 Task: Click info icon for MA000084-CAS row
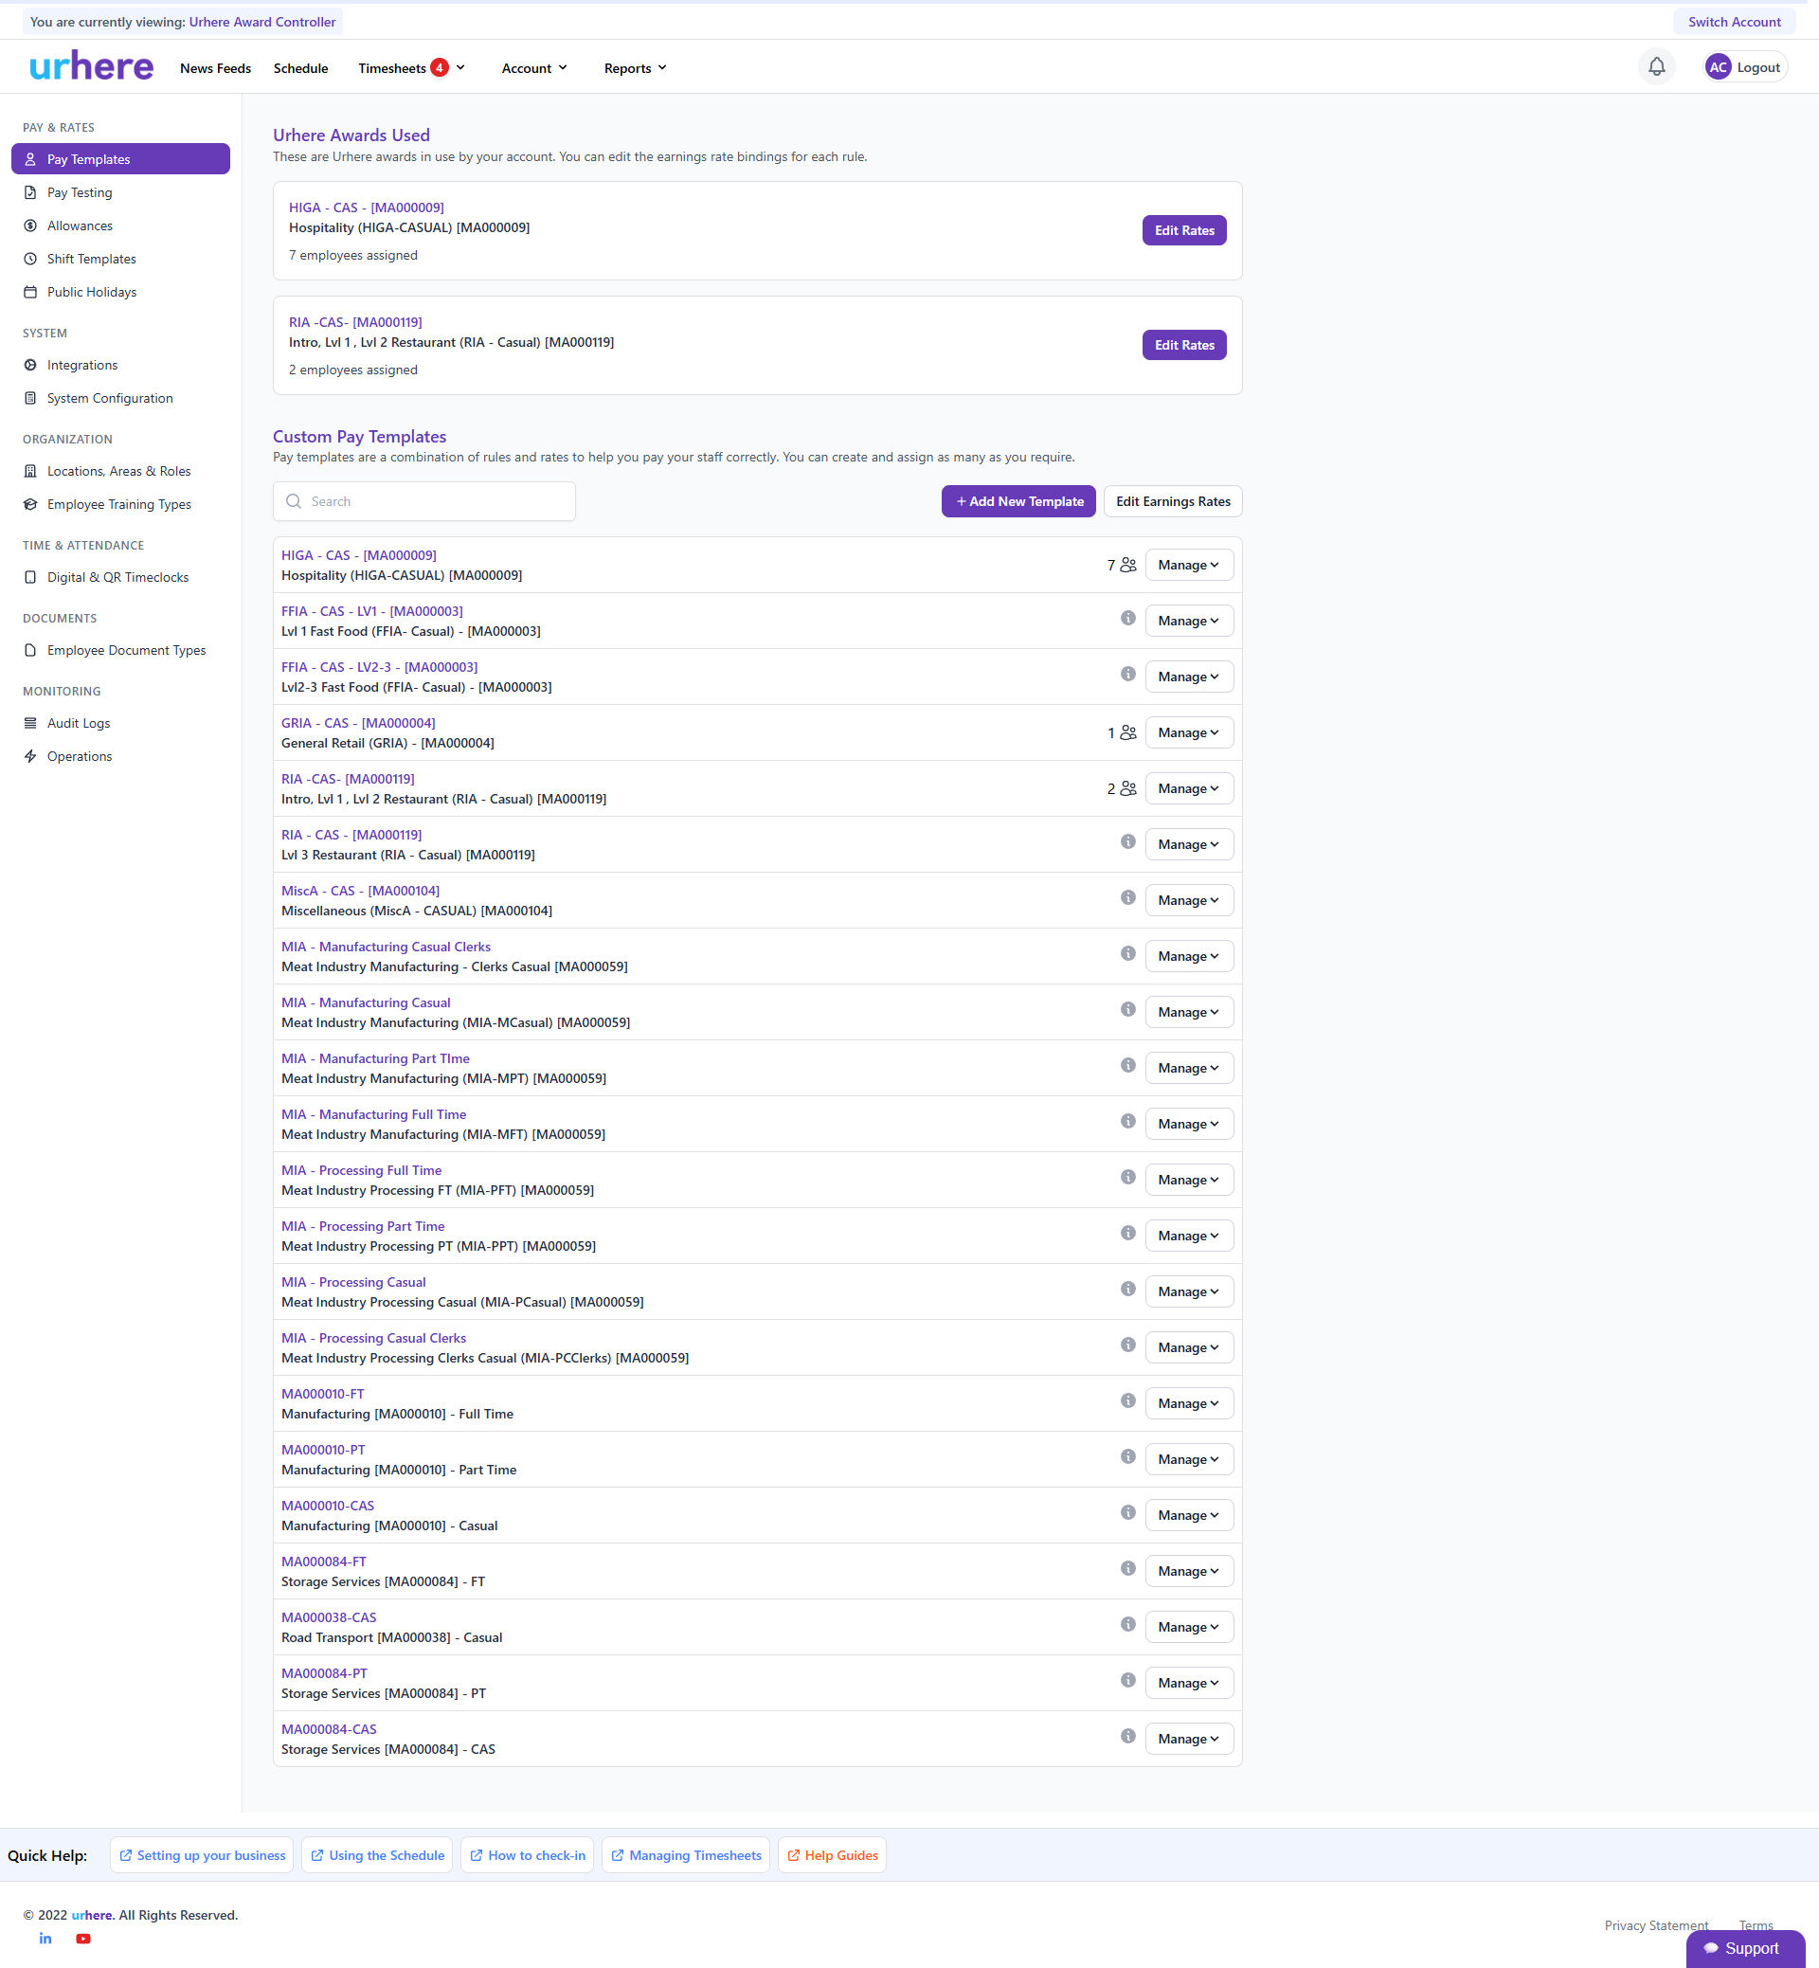(x=1128, y=1737)
